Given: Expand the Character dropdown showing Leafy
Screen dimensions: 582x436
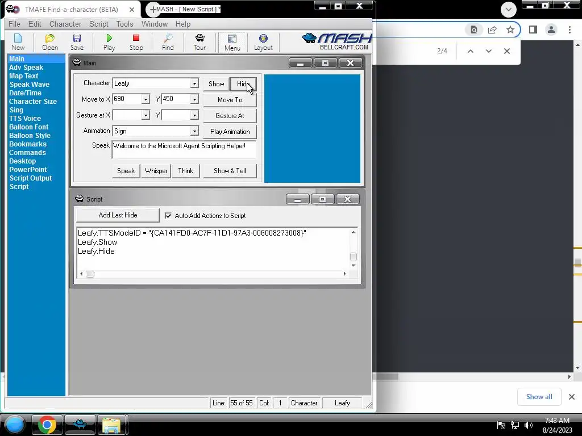Looking at the screenshot, I should [x=194, y=83].
